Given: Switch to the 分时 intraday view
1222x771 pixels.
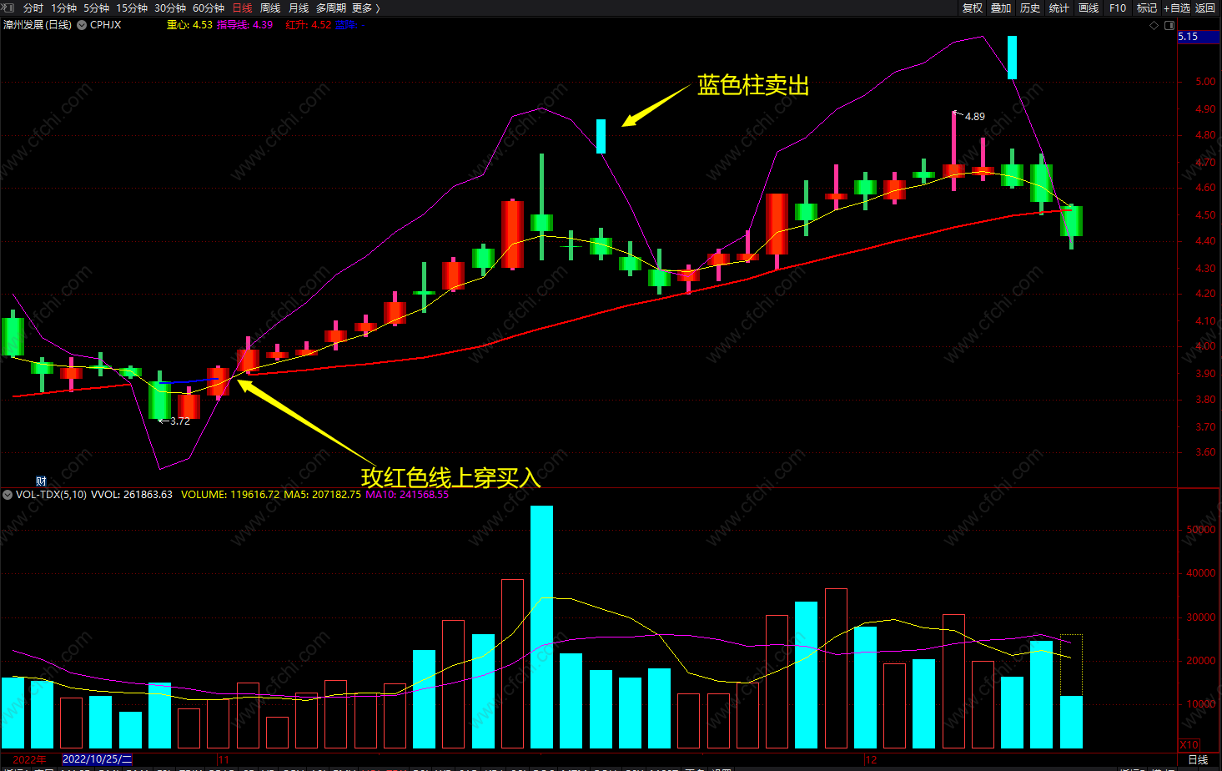Looking at the screenshot, I should [32, 8].
